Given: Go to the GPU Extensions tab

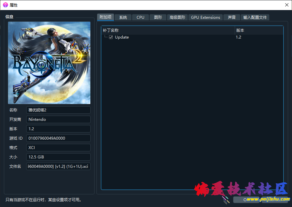Looking at the screenshot, I should pyautogui.click(x=206, y=17).
